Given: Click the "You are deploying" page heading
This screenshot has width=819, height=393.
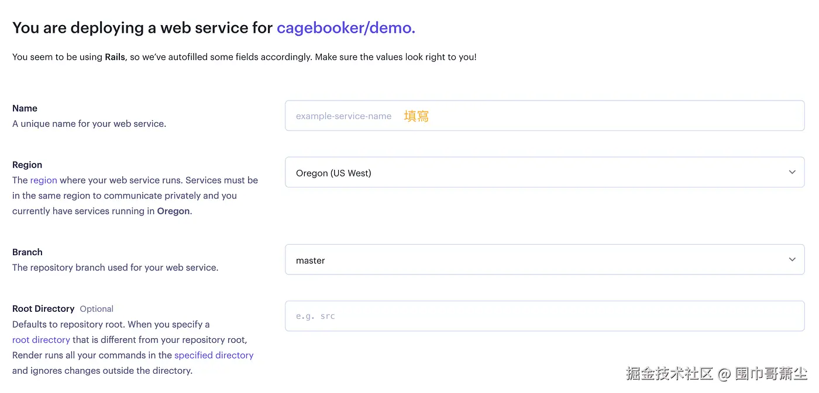Looking at the screenshot, I should [143, 27].
